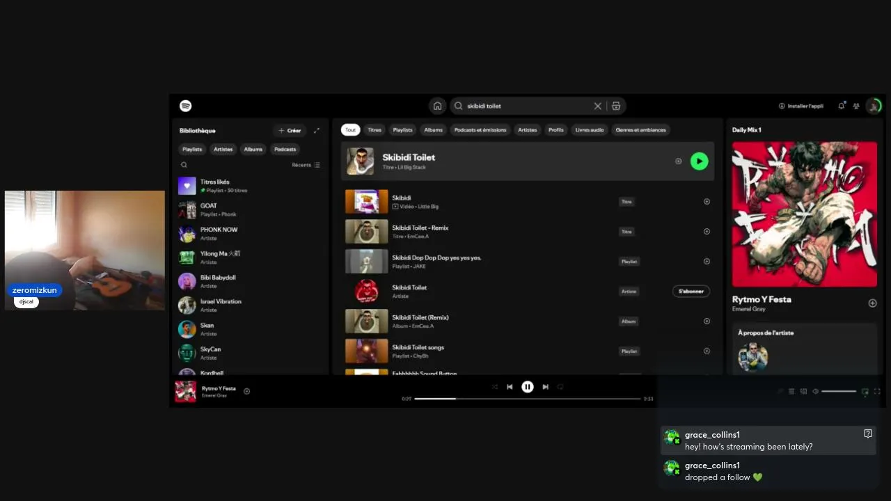
Task: Click S'abonner for Skibidi Toilet artist
Action: [x=691, y=292]
